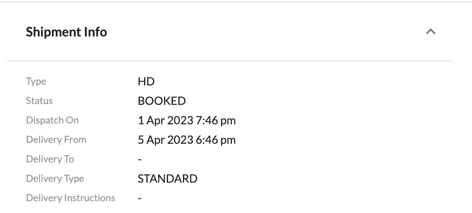Click the Type field label
472x213 pixels.
click(x=36, y=81)
